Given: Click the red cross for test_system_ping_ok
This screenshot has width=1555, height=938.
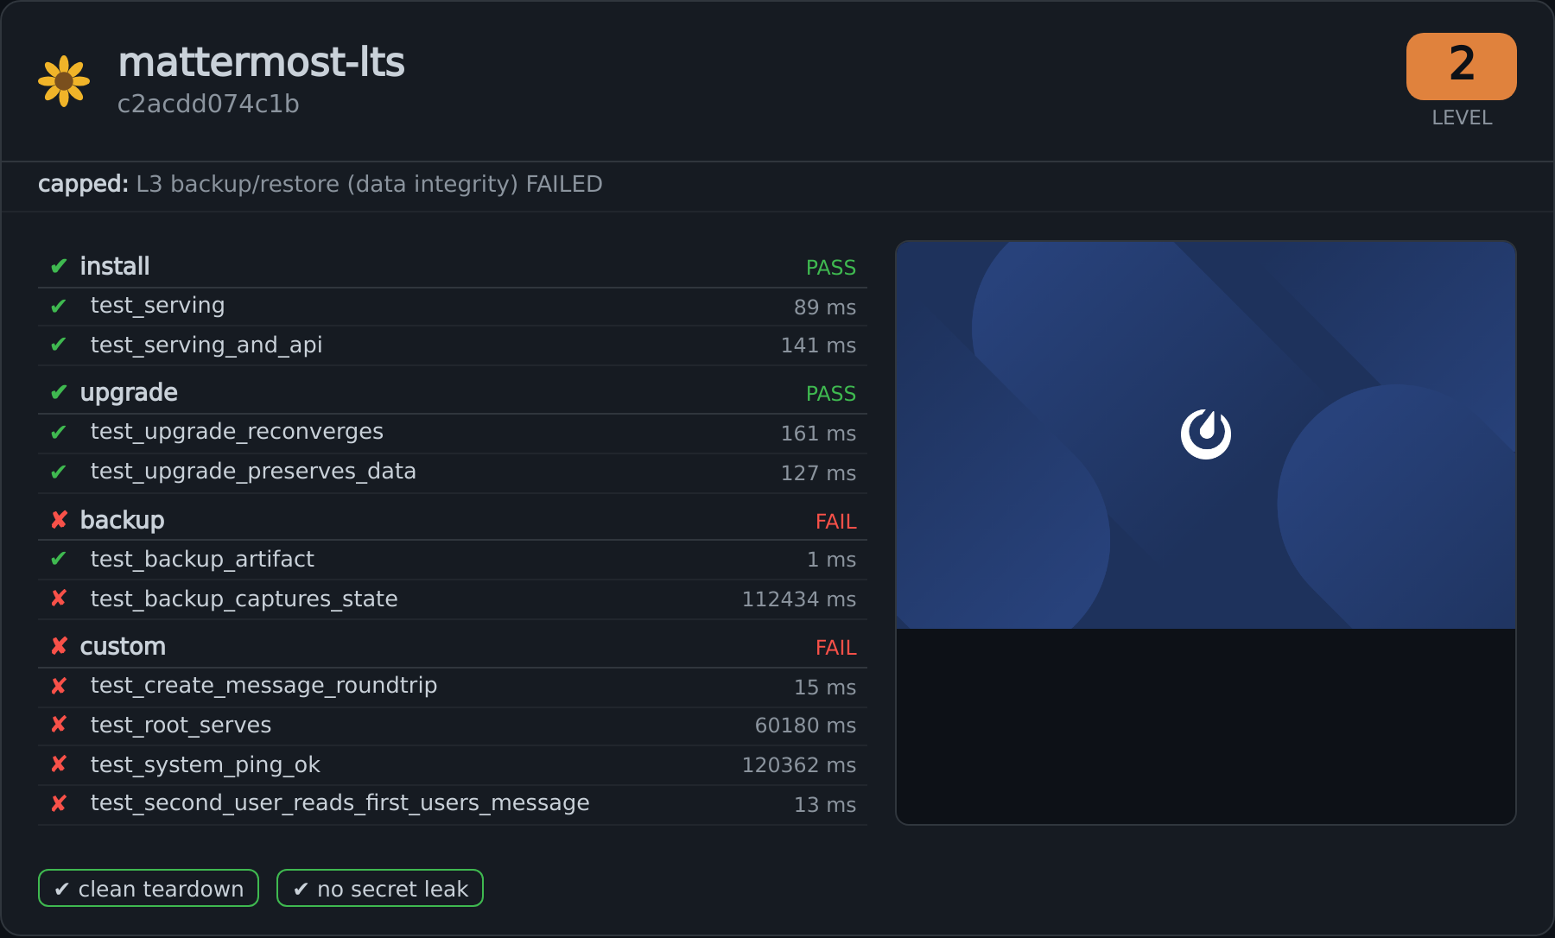Looking at the screenshot, I should (59, 764).
